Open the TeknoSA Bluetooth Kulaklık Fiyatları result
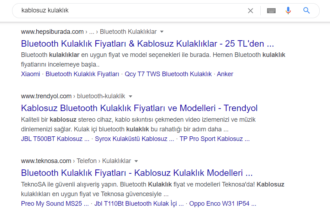330x215 pixels. click(x=137, y=173)
